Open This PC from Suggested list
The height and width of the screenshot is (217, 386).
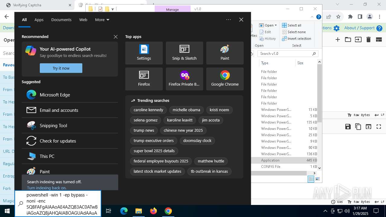tap(70, 156)
